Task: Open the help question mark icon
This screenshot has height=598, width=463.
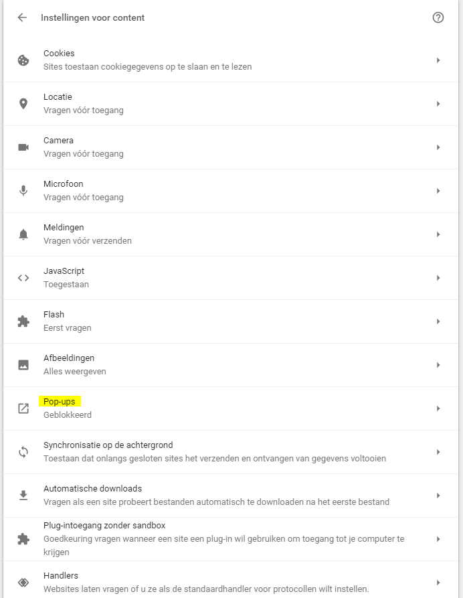Action: [x=438, y=17]
